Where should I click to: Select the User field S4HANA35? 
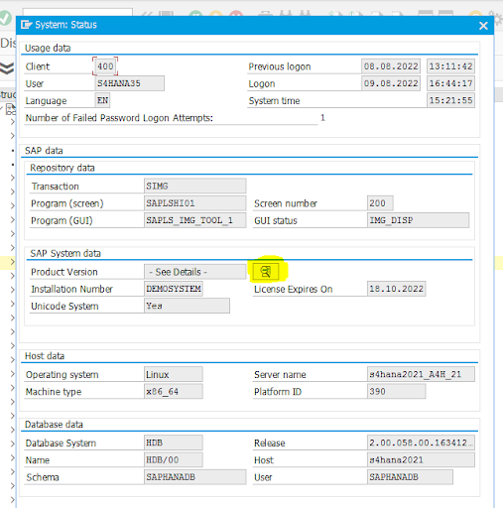pyautogui.click(x=130, y=83)
